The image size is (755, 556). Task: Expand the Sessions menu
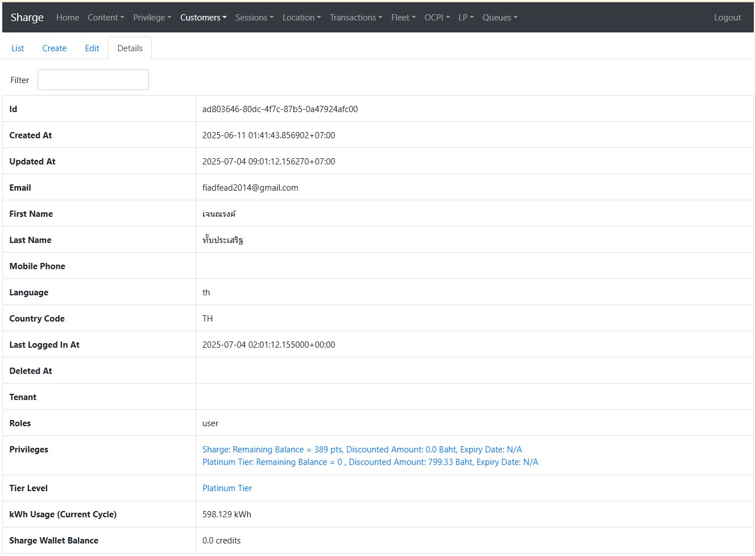coord(254,18)
